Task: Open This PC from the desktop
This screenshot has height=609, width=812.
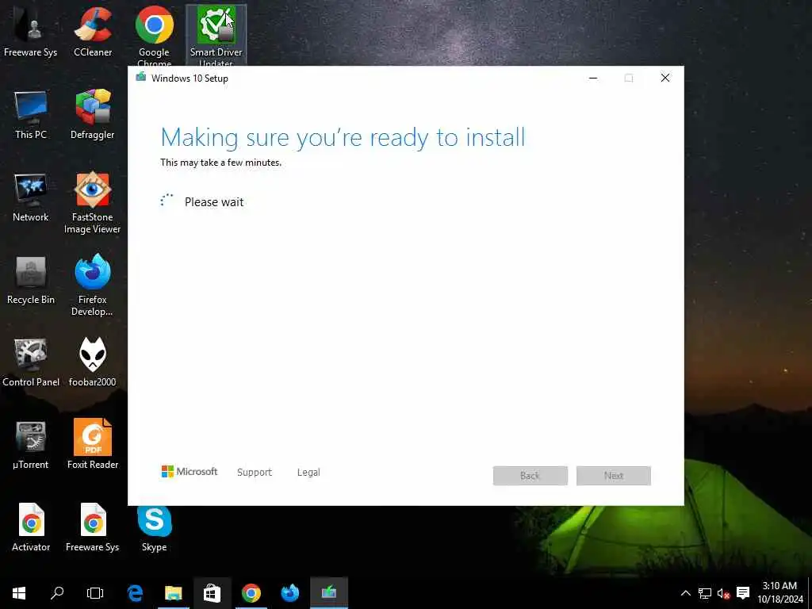Action: [x=31, y=115]
